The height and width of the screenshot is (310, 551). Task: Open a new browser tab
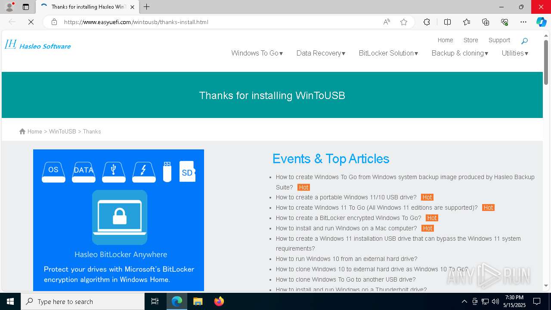[x=147, y=7]
